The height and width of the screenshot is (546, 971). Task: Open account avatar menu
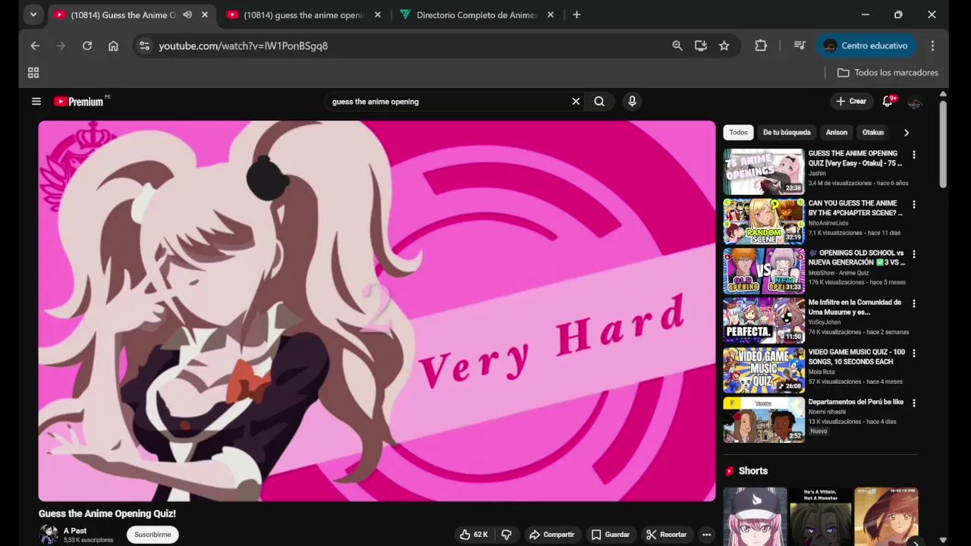tap(915, 102)
